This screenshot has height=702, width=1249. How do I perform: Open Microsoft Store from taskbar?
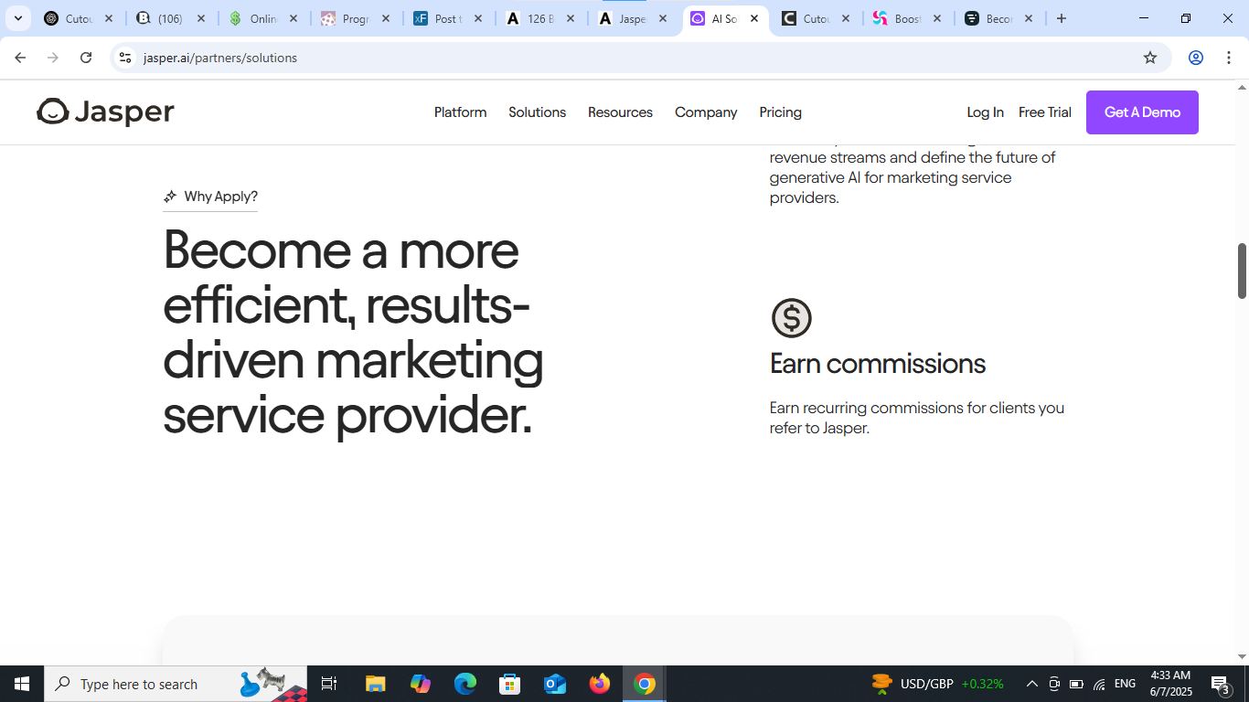[x=510, y=684]
